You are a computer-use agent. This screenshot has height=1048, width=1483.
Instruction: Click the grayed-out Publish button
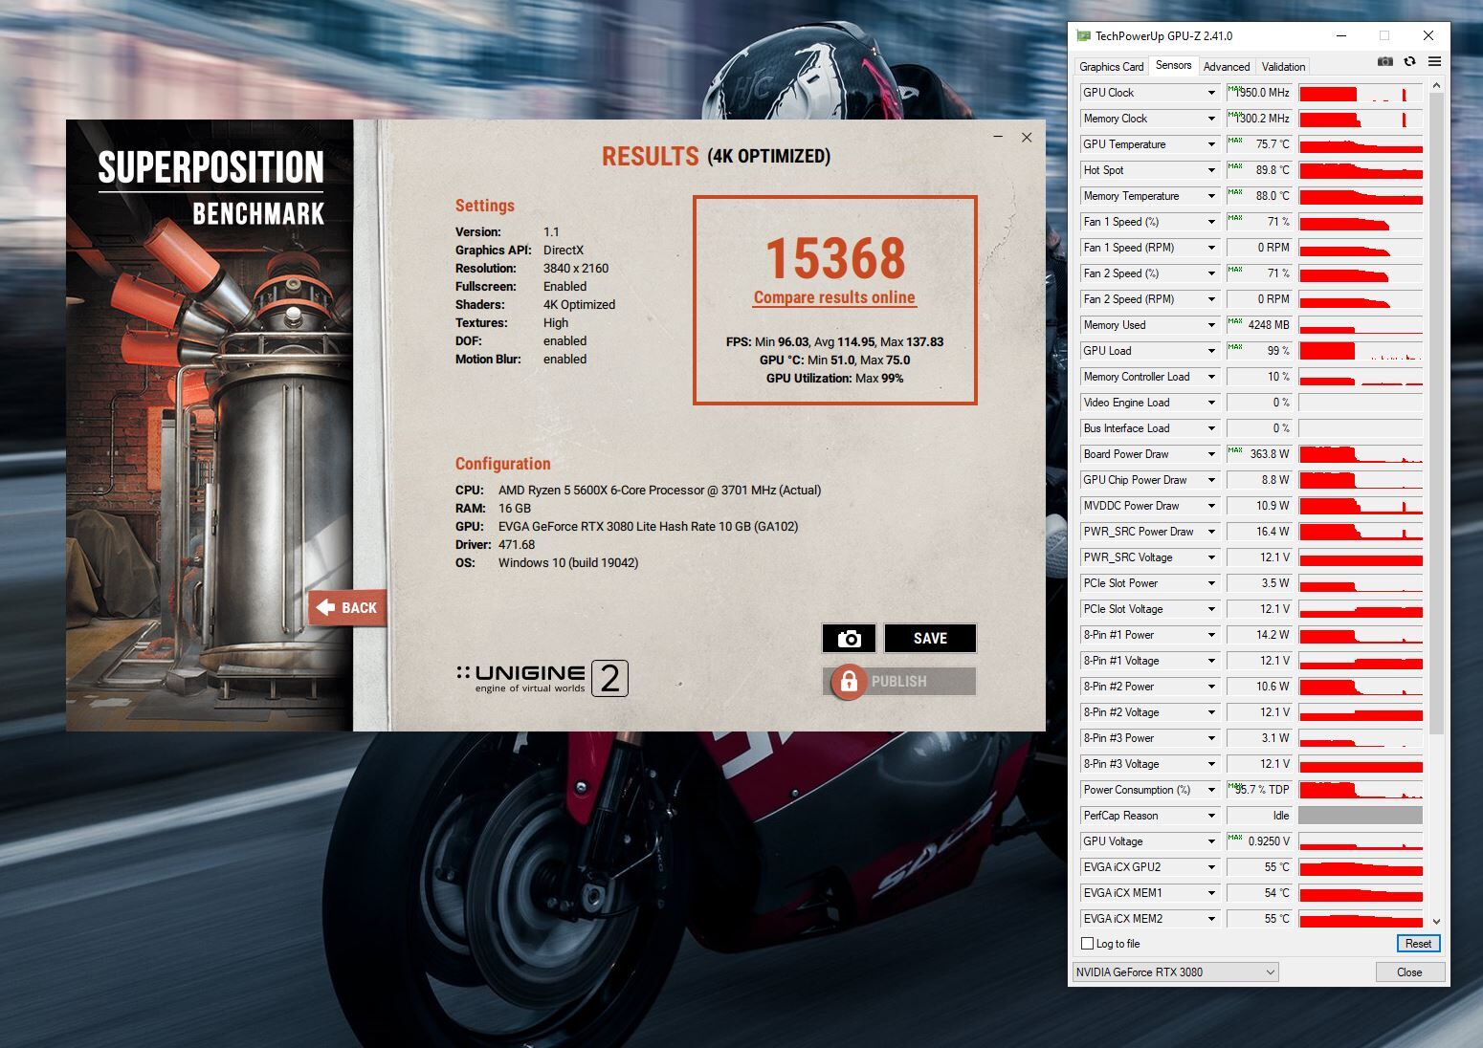coord(899,681)
